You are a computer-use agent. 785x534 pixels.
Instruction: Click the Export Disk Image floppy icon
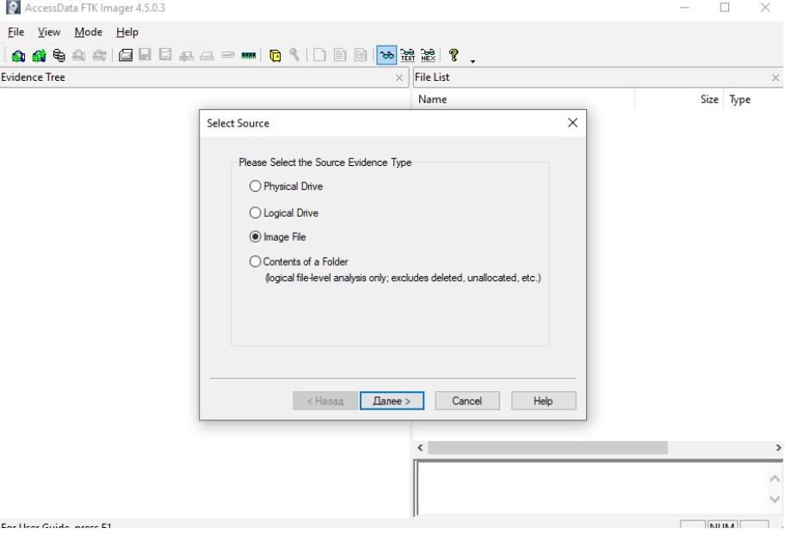[145, 54]
